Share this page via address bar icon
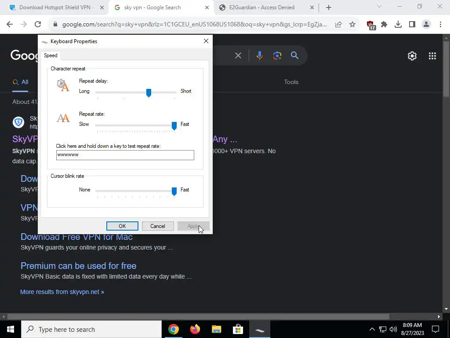This screenshot has width=450, height=338. click(338, 25)
